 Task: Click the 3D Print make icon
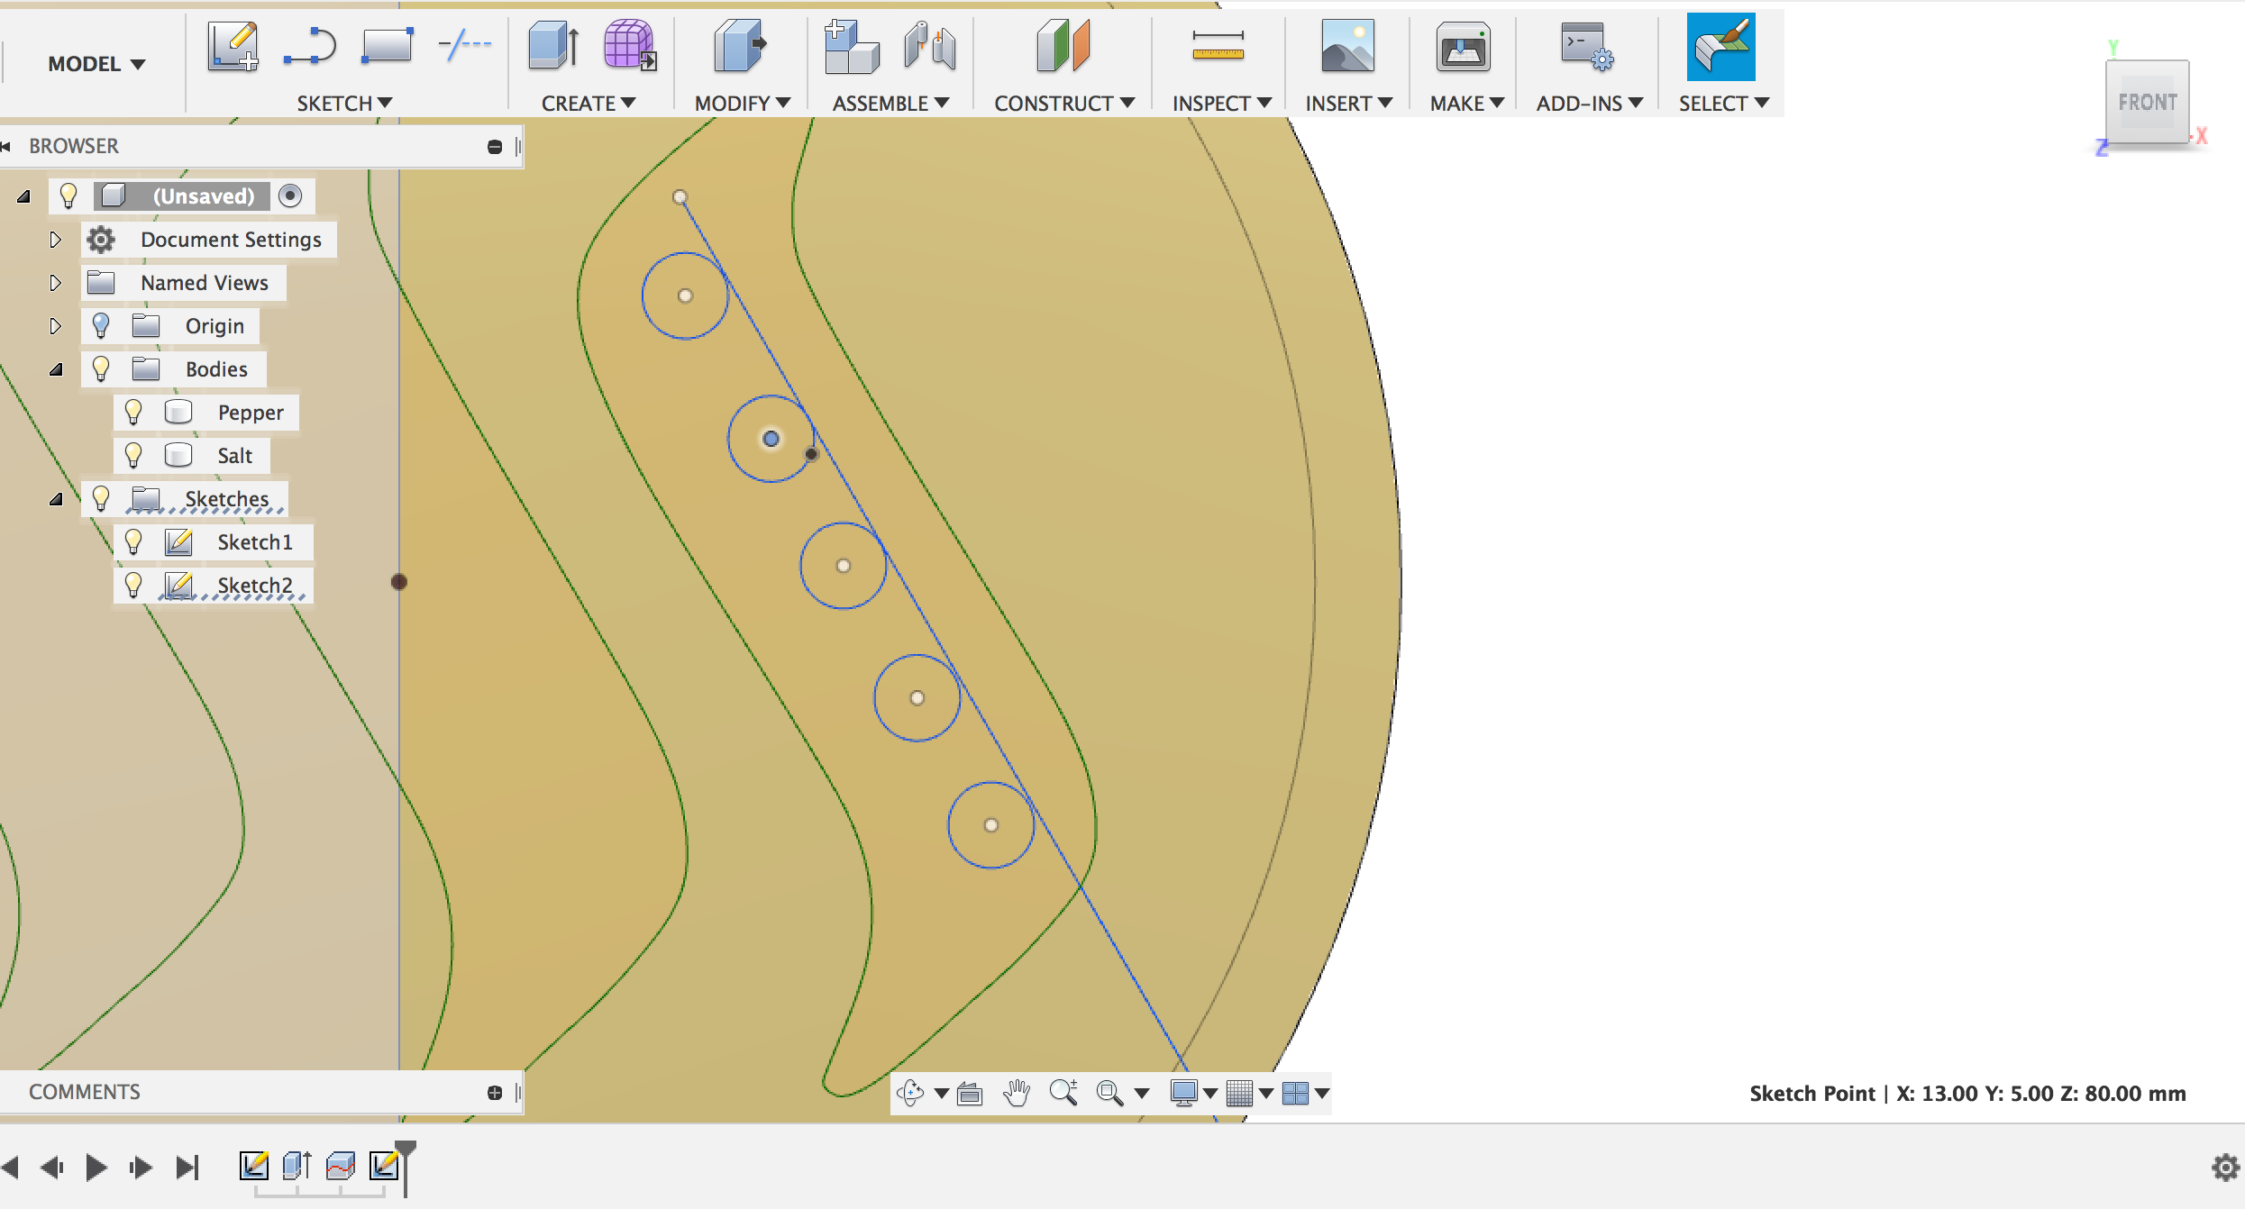[1463, 47]
